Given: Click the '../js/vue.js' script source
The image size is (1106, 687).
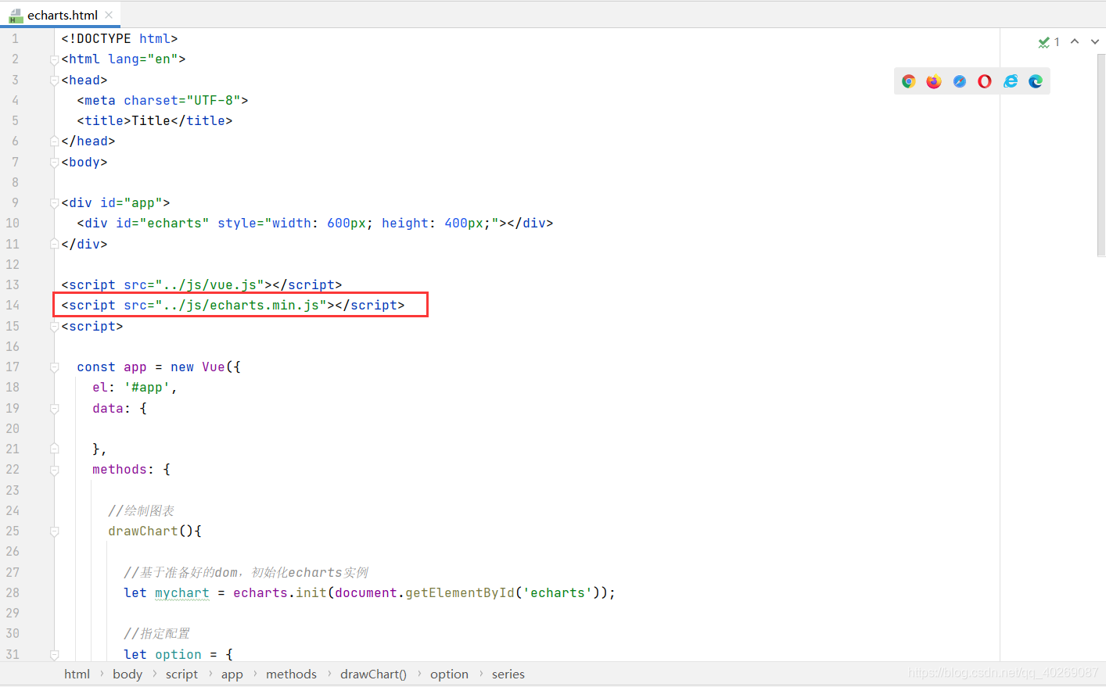Looking at the screenshot, I should 210,285.
